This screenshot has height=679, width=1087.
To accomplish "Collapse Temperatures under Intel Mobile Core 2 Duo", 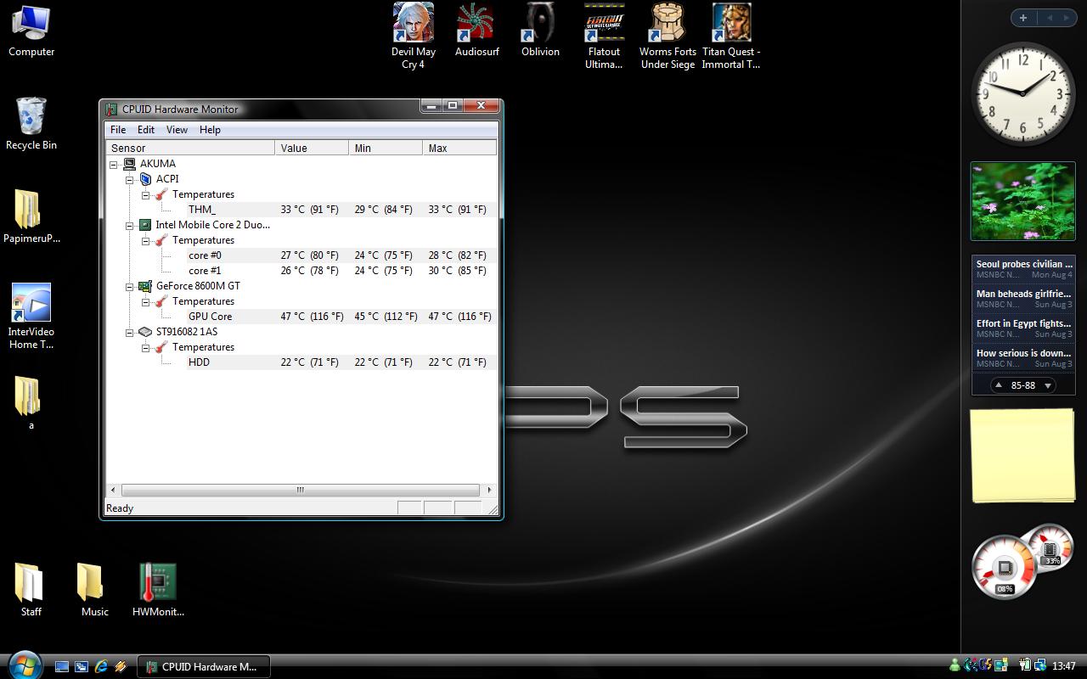I will click(146, 241).
